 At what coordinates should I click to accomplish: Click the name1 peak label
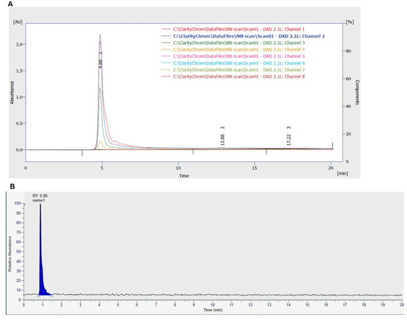click(39, 200)
